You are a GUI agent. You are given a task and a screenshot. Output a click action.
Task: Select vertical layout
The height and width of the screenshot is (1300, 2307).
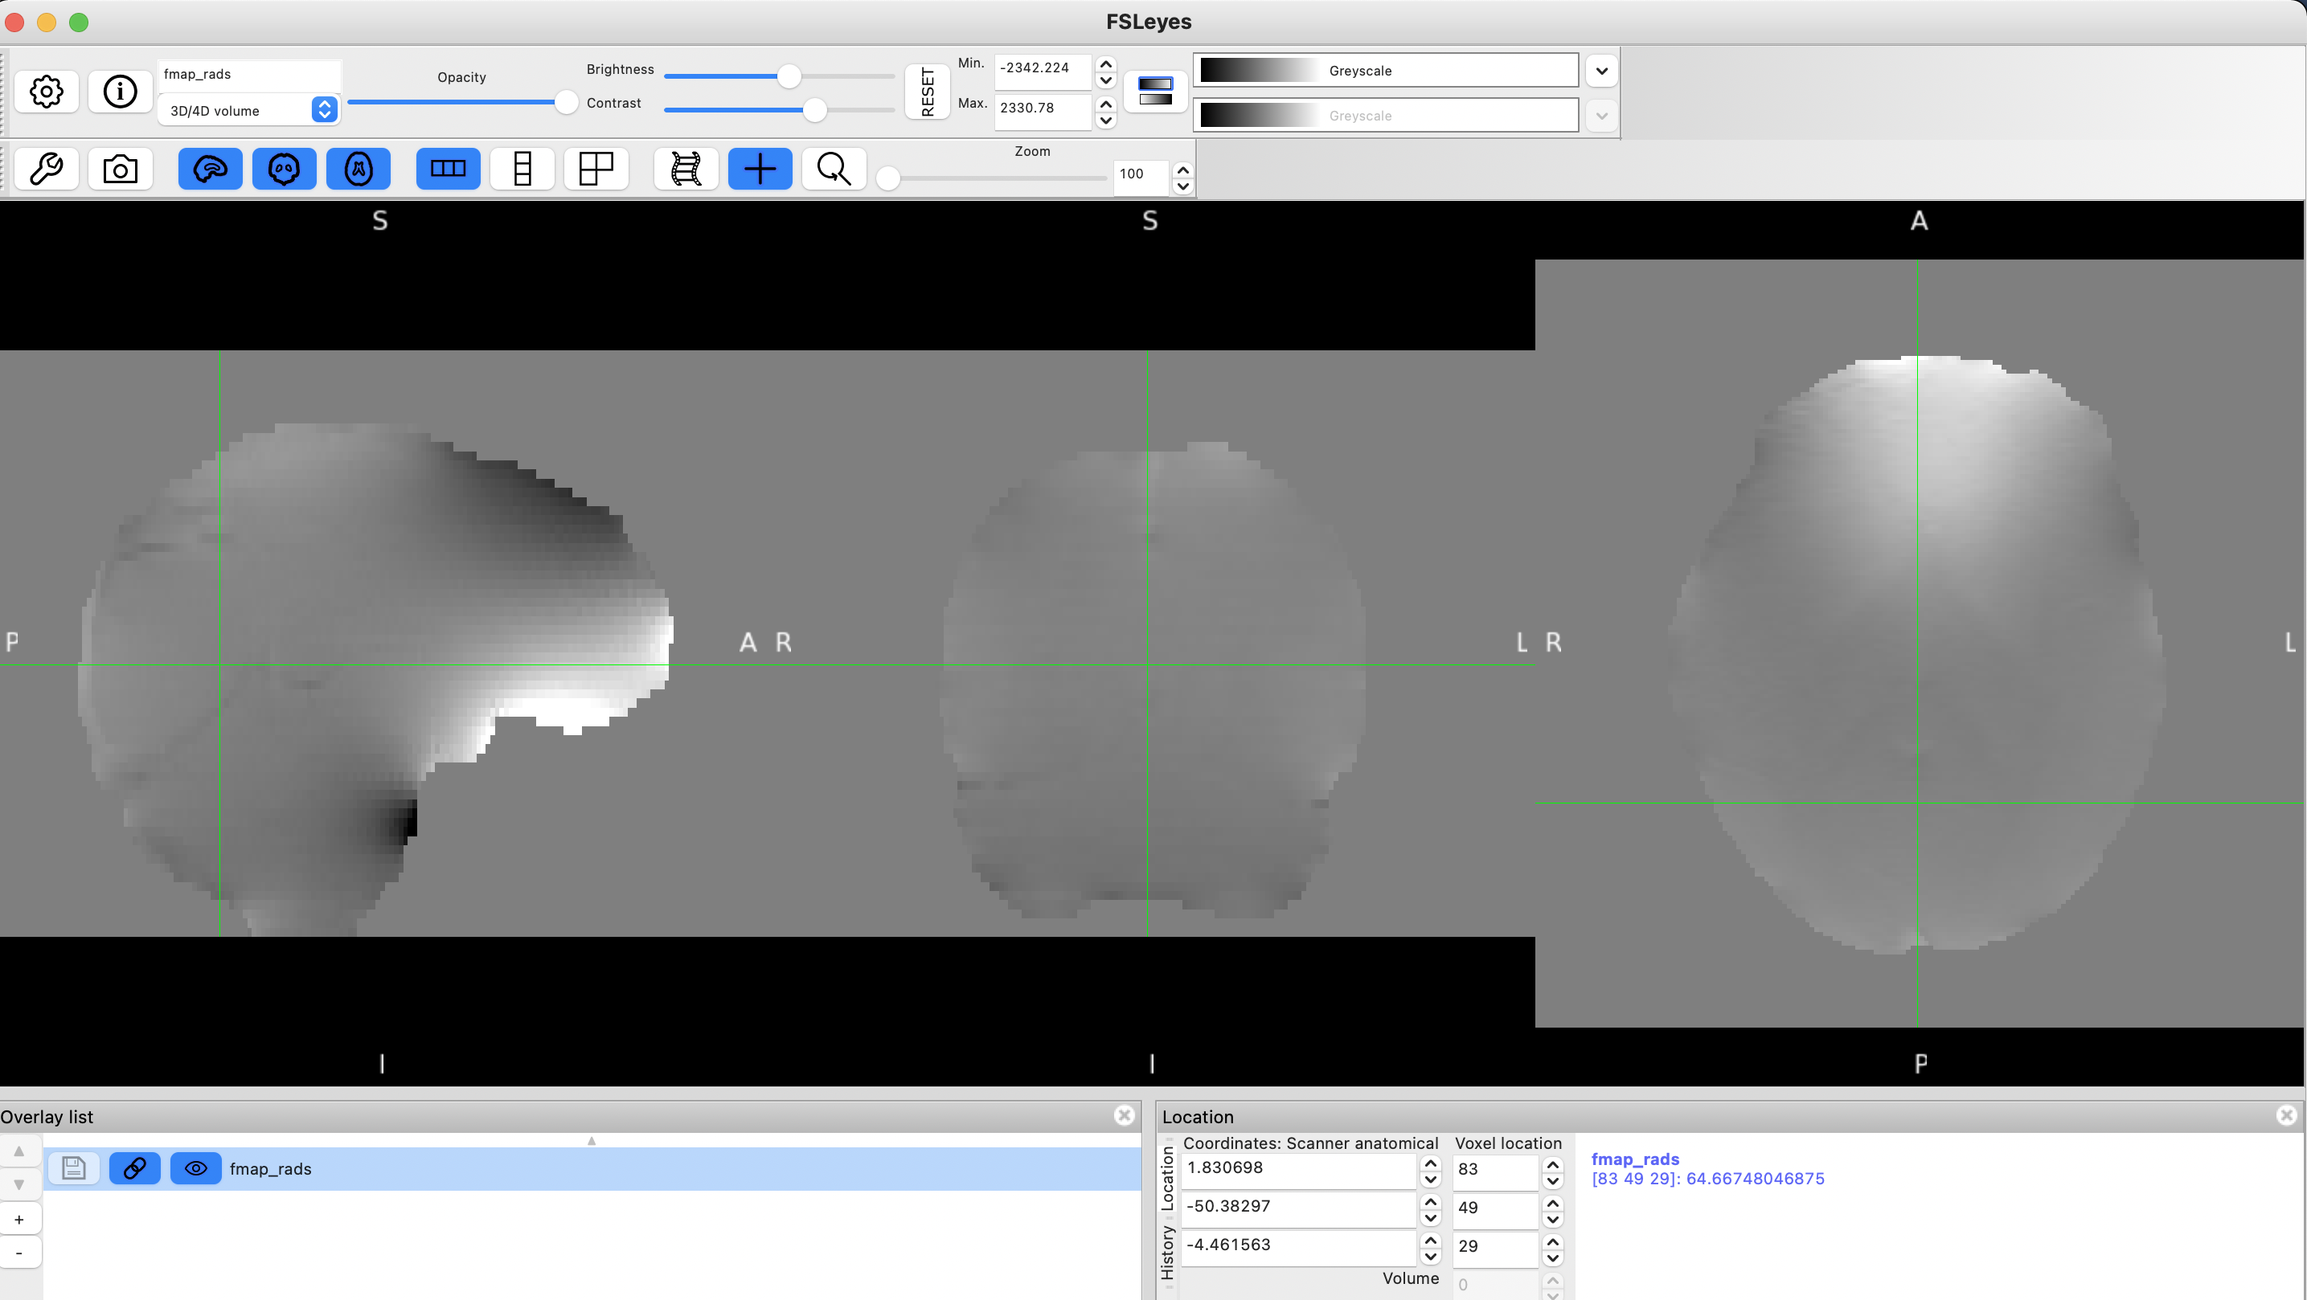tap(522, 168)
